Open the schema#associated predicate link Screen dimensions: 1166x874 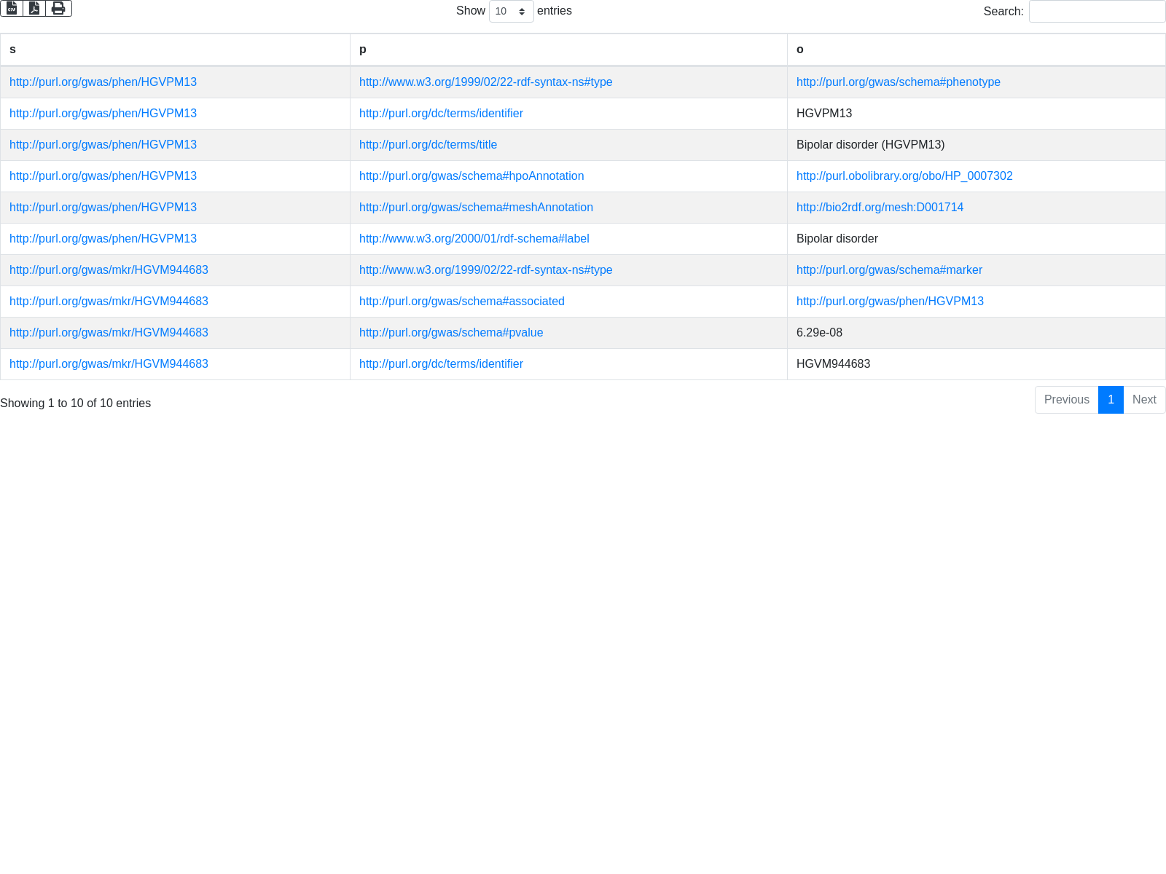[x=461, y=302]
